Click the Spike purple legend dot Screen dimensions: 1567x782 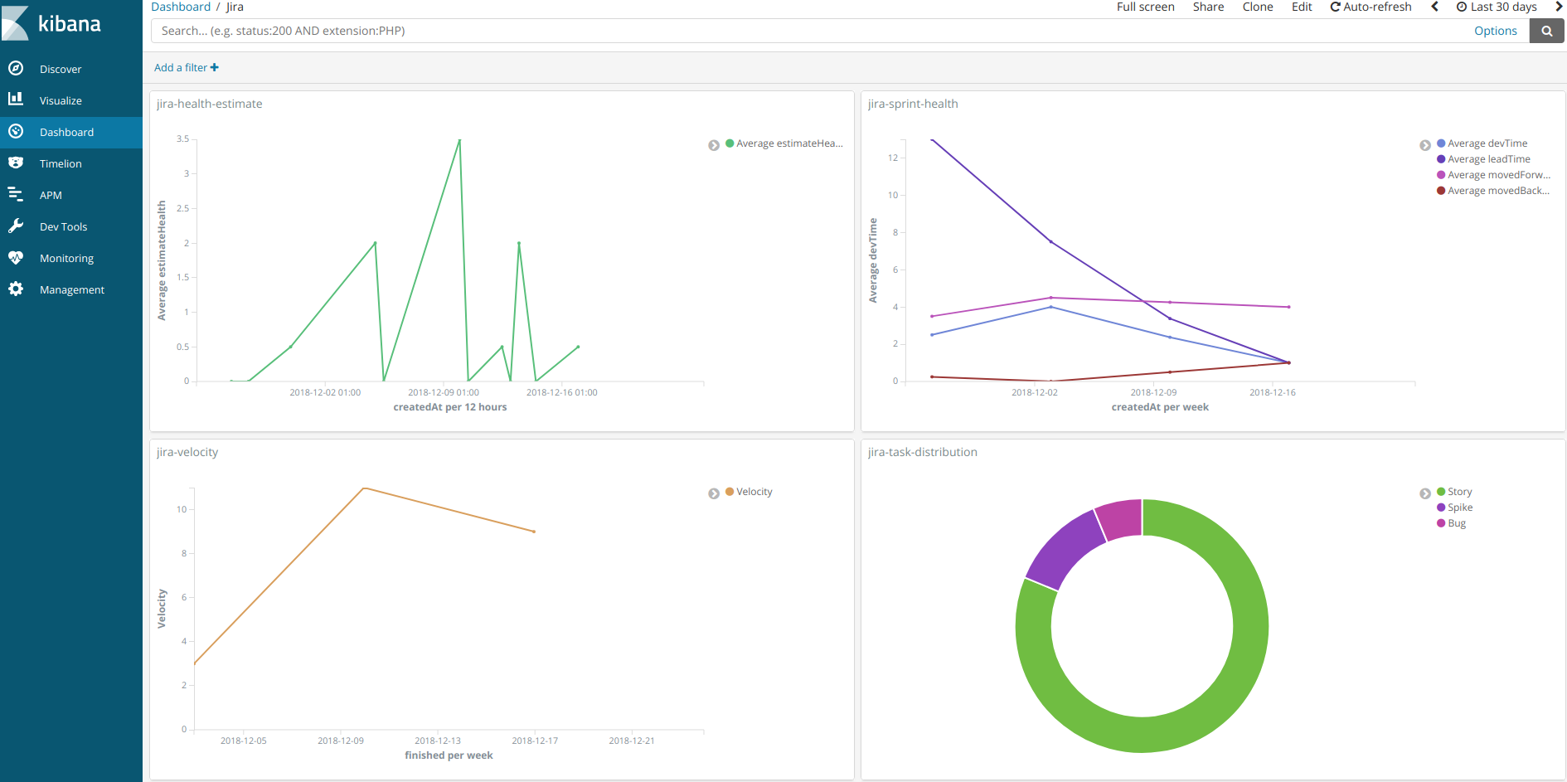pyautogui.click(x=1441, y=507)
